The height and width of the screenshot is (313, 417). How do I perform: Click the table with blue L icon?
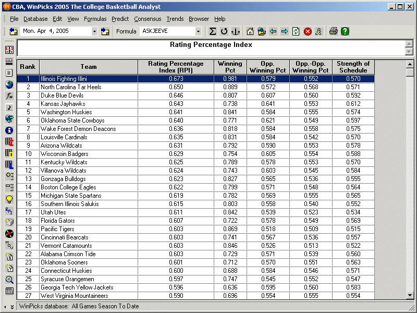(9, 164)
